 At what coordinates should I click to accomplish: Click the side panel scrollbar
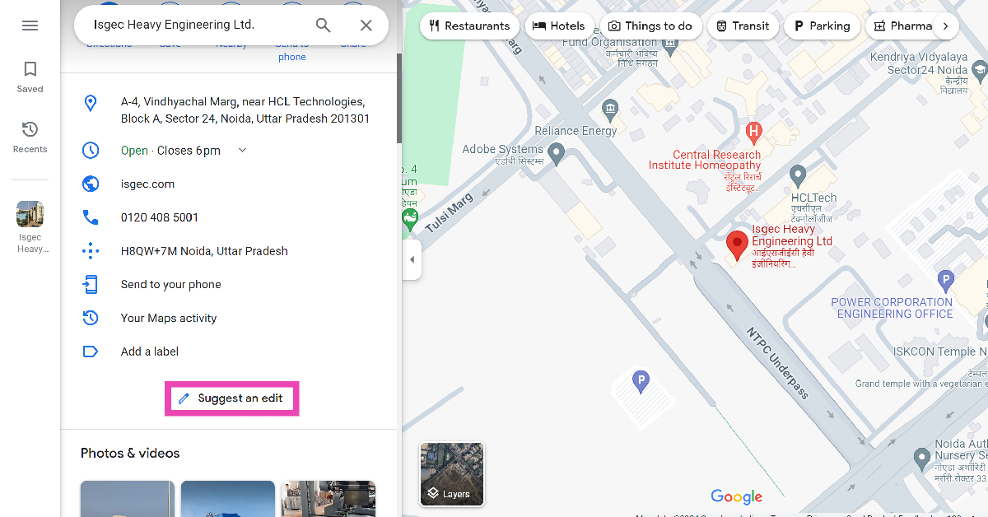[399, 99]
